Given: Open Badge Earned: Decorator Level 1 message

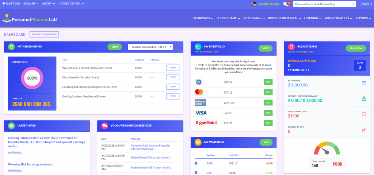Looking at the screenshot, I should (151, 157).
